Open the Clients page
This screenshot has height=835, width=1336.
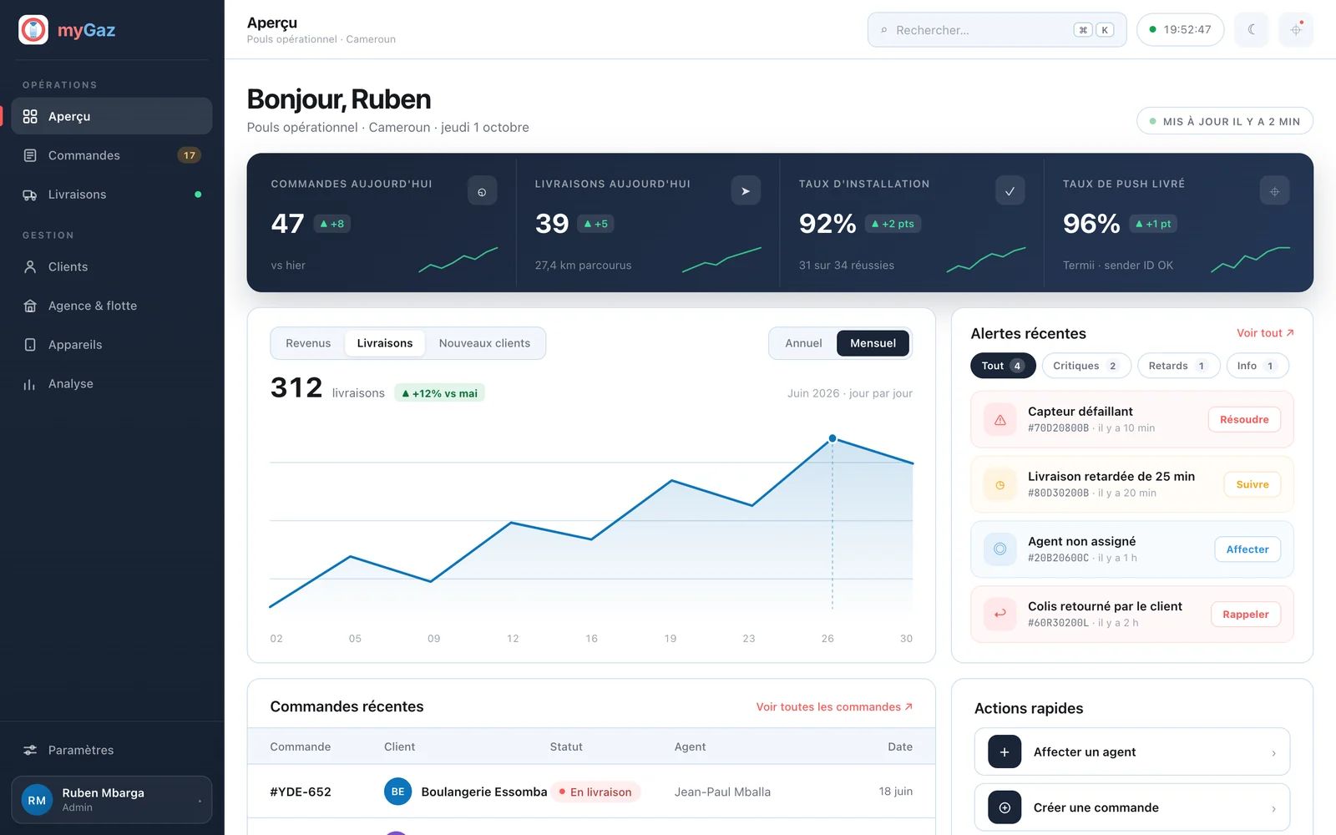(x=112, y=266)
